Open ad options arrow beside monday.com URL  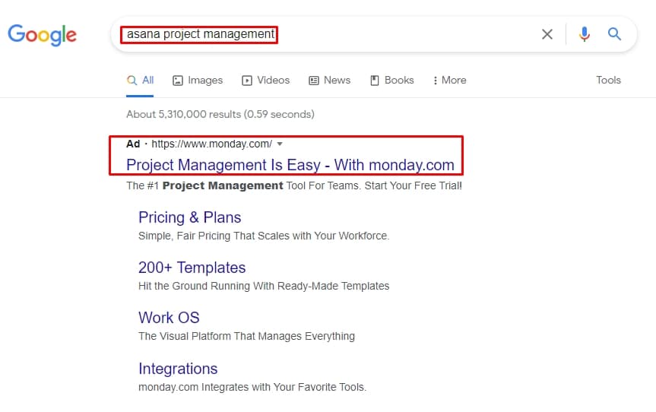[280, 144]
